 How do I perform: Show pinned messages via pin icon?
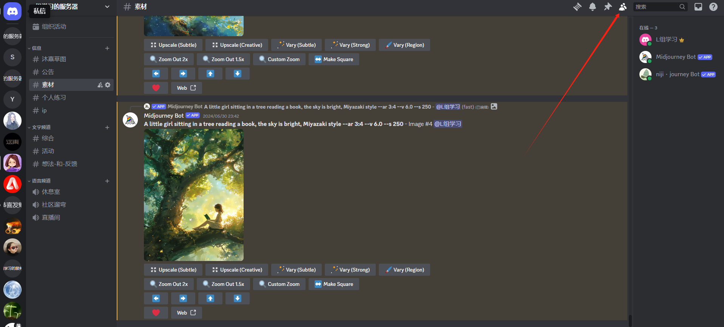608,7
